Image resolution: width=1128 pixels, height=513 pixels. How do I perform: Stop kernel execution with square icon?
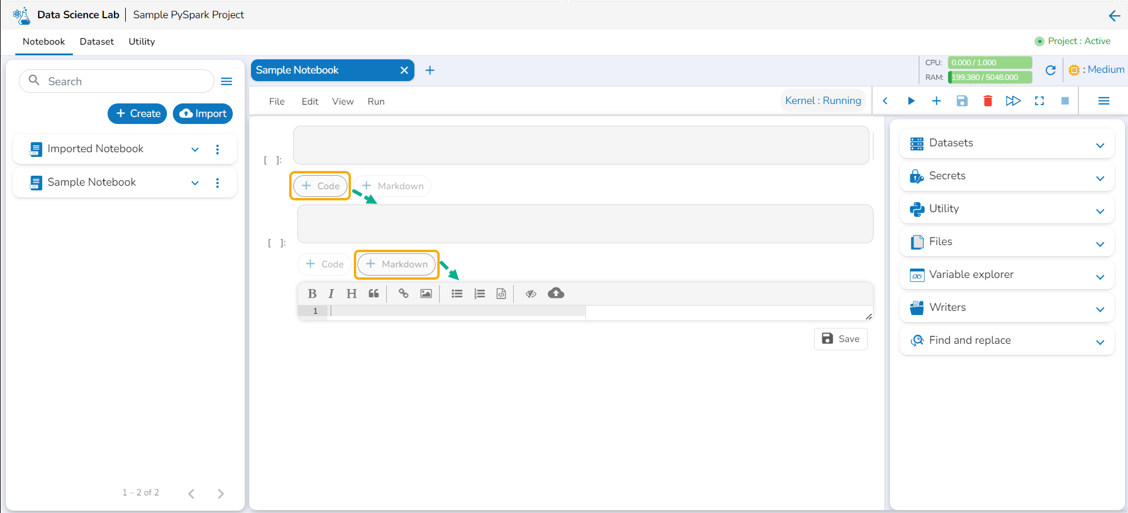tap(1065, 101)
